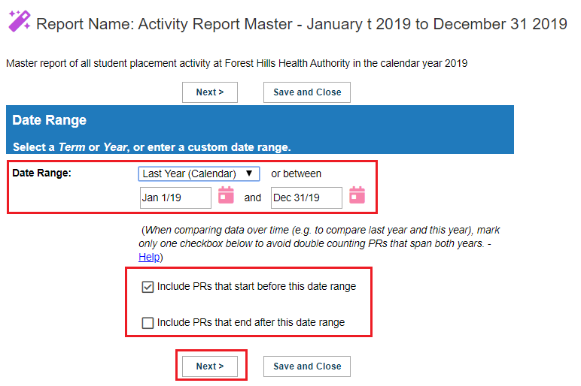The width and height of the screenshot is (581, 386).
Task: Click the bold Date Range: field label
Action: [41, 173]
